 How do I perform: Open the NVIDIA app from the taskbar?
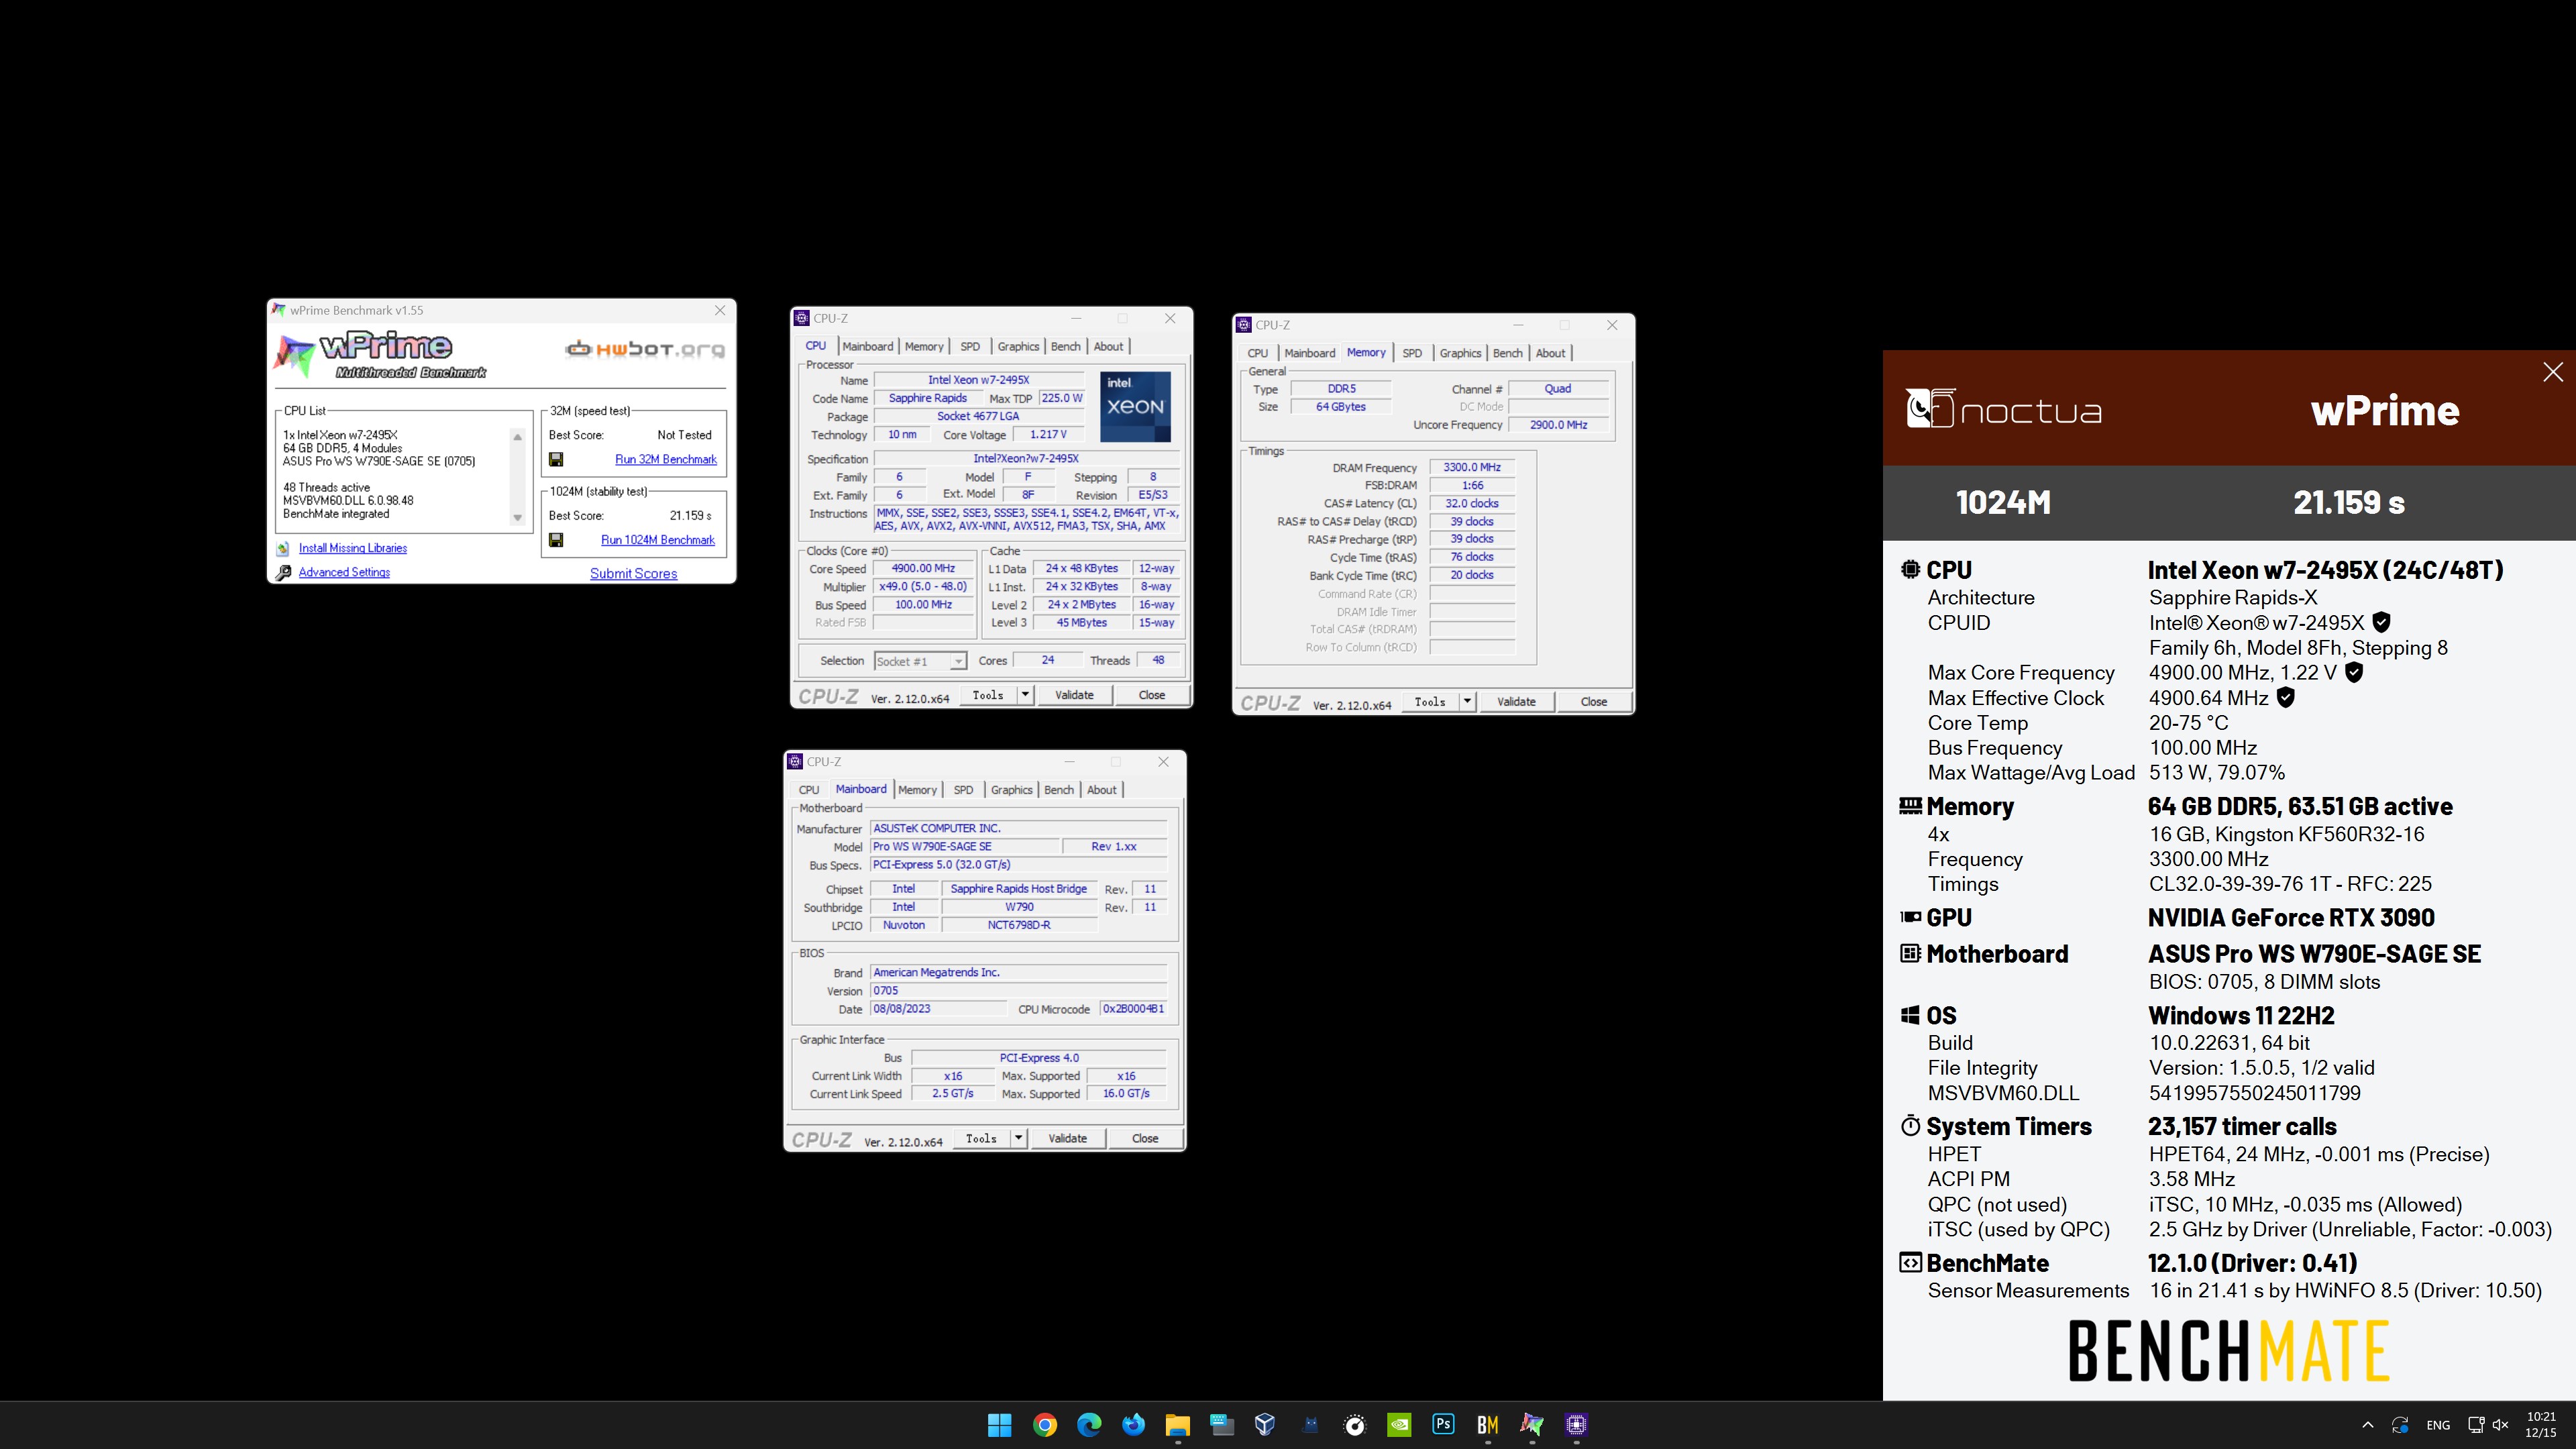[x=1399, y=1424]
